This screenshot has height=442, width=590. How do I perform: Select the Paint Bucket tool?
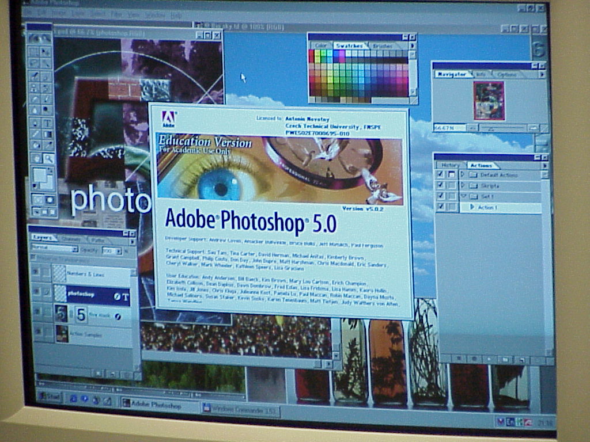point(35,145)
